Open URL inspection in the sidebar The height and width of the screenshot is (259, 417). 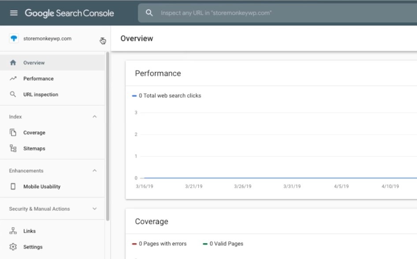[x=52, y=95]
